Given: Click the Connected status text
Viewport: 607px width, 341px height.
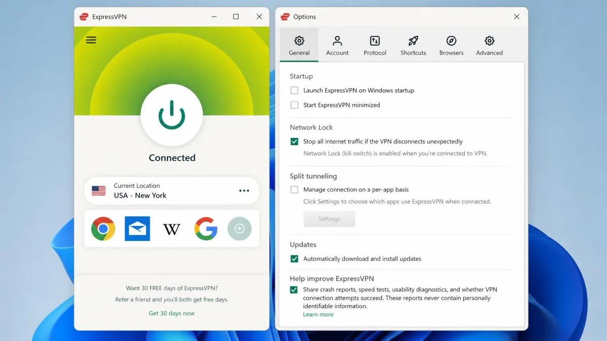Looking at the screenshot, I should click(172, 158).
